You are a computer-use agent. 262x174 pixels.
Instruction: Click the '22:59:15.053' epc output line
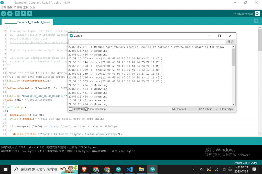coord(115,59)
